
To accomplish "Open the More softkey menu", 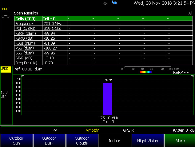I will coord(180,141).
